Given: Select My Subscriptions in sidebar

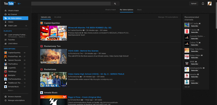Looking at the screenshot, I should 15,18.
